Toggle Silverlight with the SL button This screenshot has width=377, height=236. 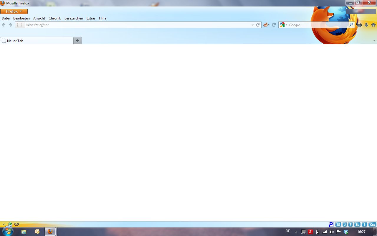(x=357, y=224)
